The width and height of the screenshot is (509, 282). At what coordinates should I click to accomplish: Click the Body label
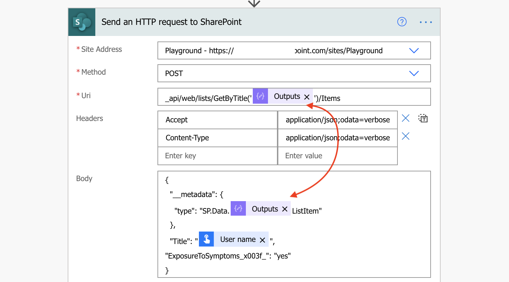84,179
